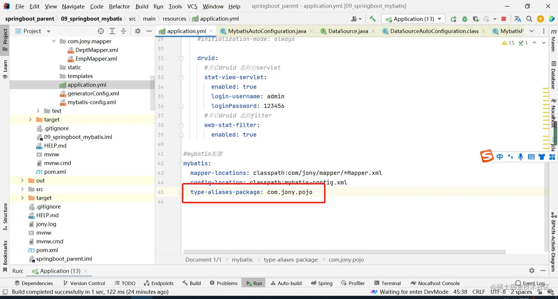Open the Refactor menu
The width and height of the screenshot is (558, 299).
[x=119, y=6]
